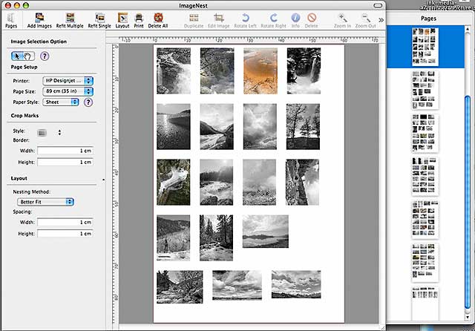Switch to the hand selection mode

pos(28,56)
